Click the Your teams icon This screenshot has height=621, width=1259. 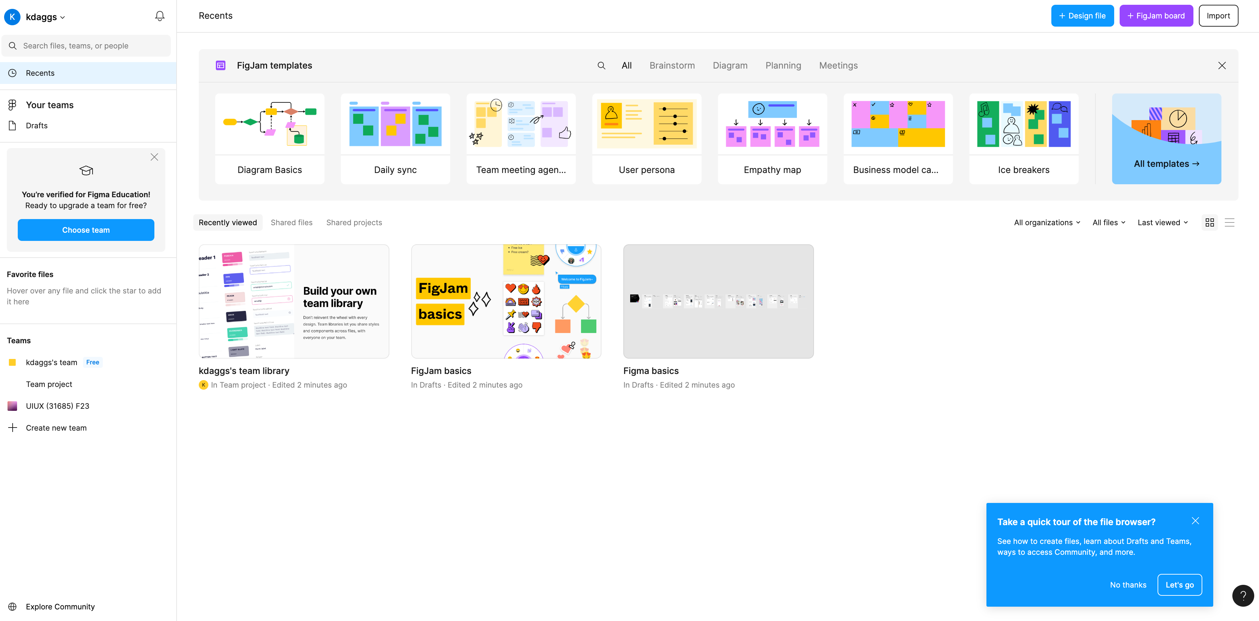coord(13,105)
